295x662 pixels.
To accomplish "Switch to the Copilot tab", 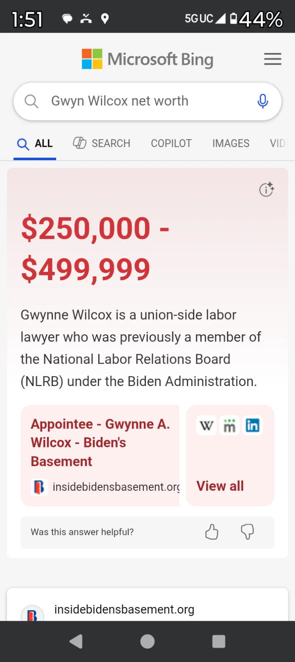I will pos(171,144).
